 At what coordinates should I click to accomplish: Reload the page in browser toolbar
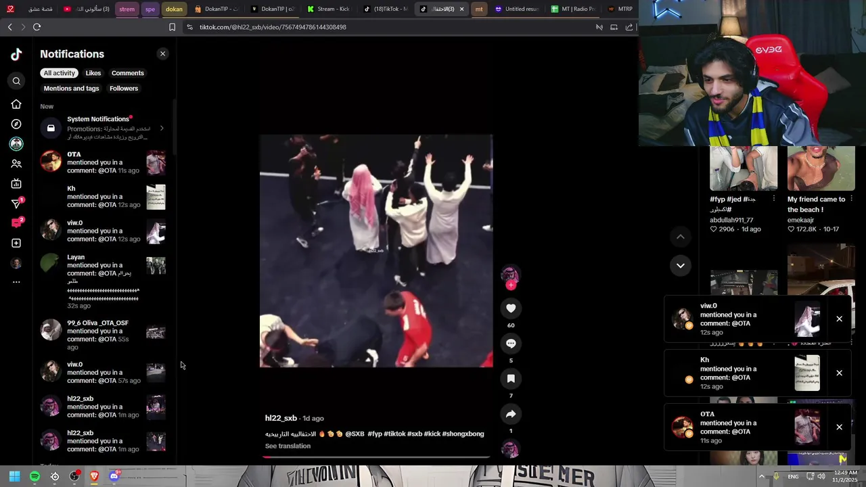(37, 27)
